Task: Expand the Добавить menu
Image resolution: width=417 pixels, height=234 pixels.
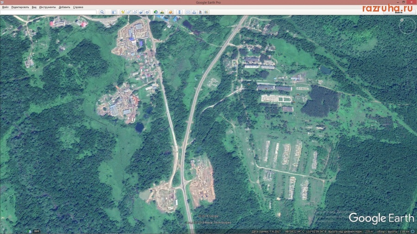Action: click(x=64, y=7)
